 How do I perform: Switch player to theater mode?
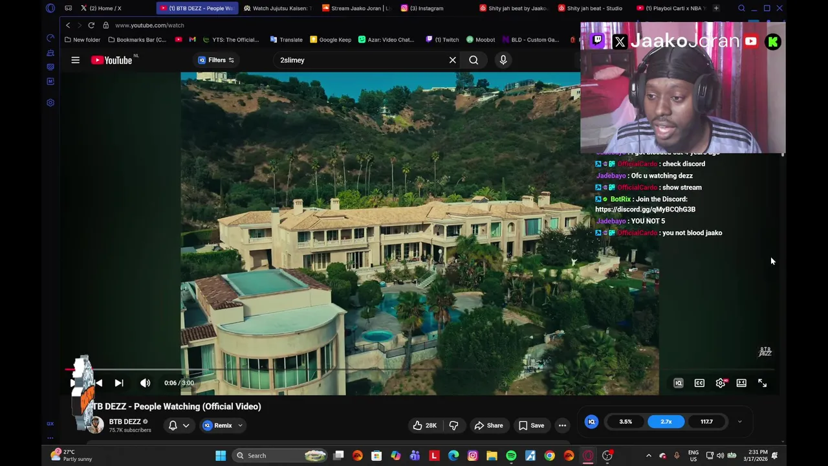click(741, 383)
